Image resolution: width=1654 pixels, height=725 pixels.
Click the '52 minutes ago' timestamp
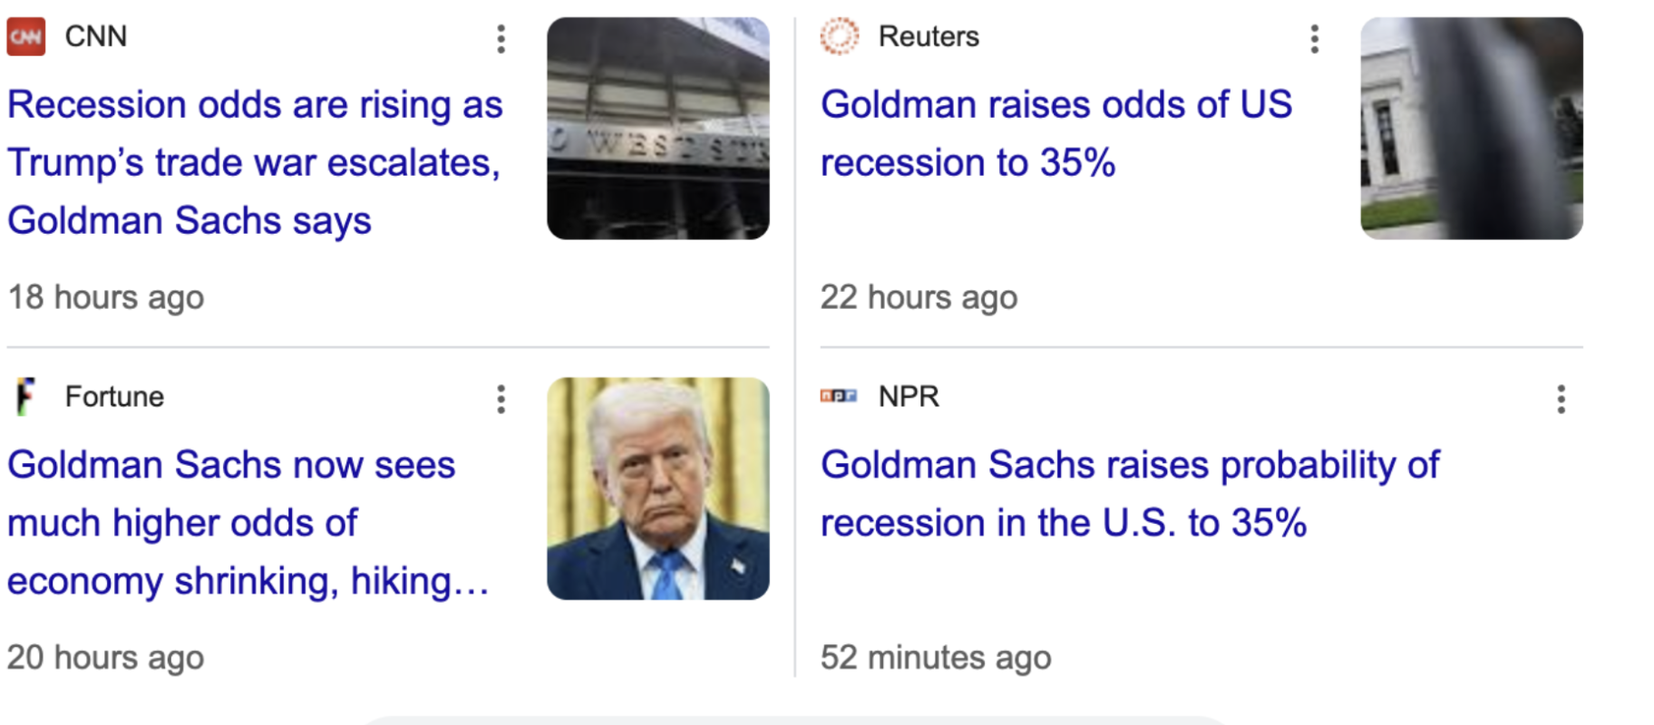tap(936, 657)
